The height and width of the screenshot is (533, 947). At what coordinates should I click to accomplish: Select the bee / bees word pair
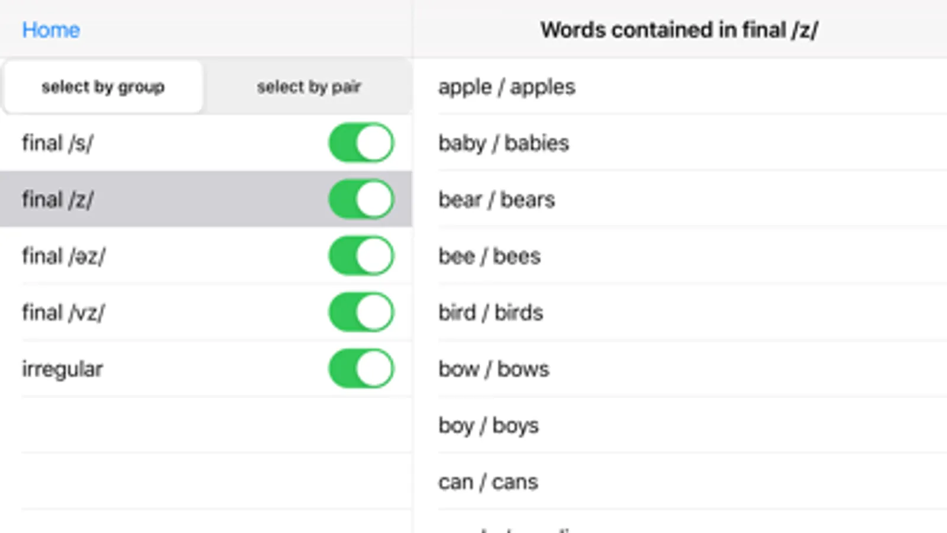click(x=489, y=256)
